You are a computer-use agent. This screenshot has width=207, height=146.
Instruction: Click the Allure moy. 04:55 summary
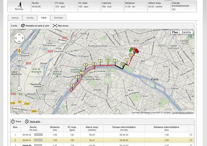click(159, 6)
